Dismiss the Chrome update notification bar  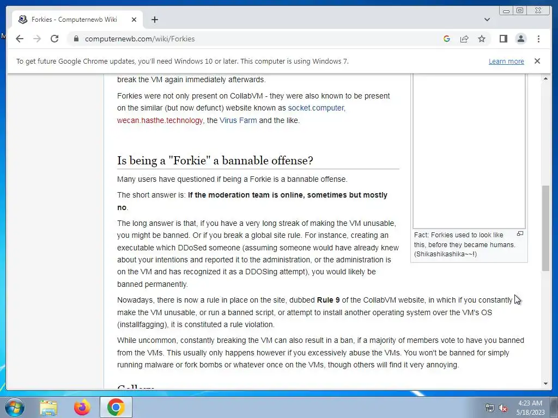point(537,61)
